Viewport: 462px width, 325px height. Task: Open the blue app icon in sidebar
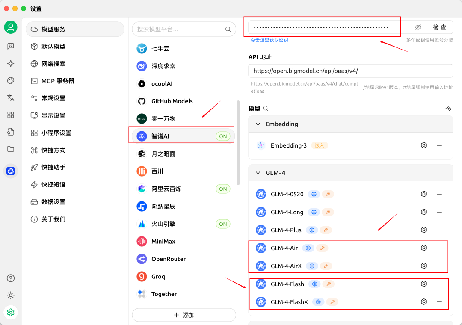point(11,171)
